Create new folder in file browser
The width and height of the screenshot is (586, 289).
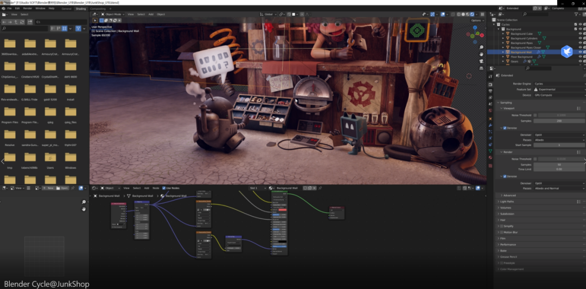(29, 22)
